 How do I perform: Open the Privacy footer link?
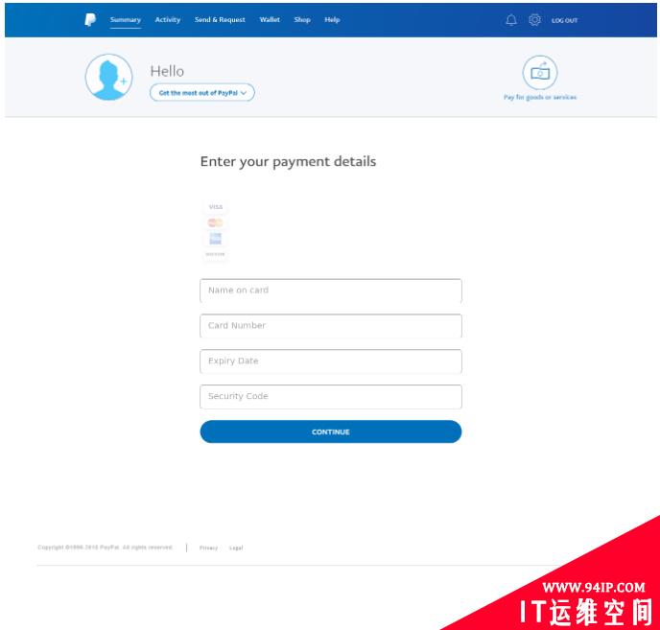(208, 548)
